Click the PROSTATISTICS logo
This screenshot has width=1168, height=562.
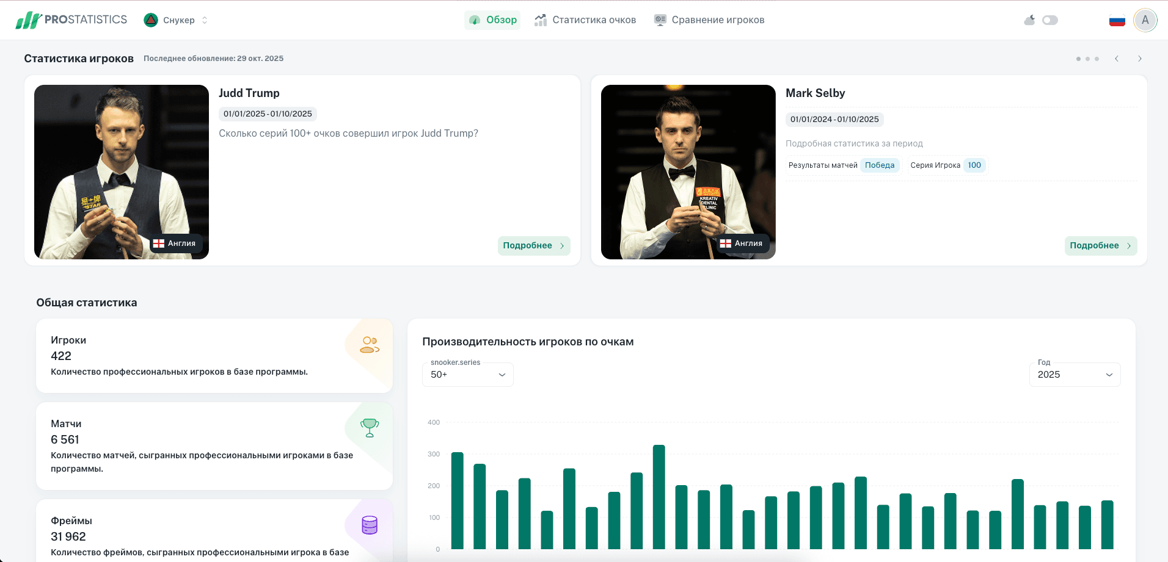click(x=71, y=19)
